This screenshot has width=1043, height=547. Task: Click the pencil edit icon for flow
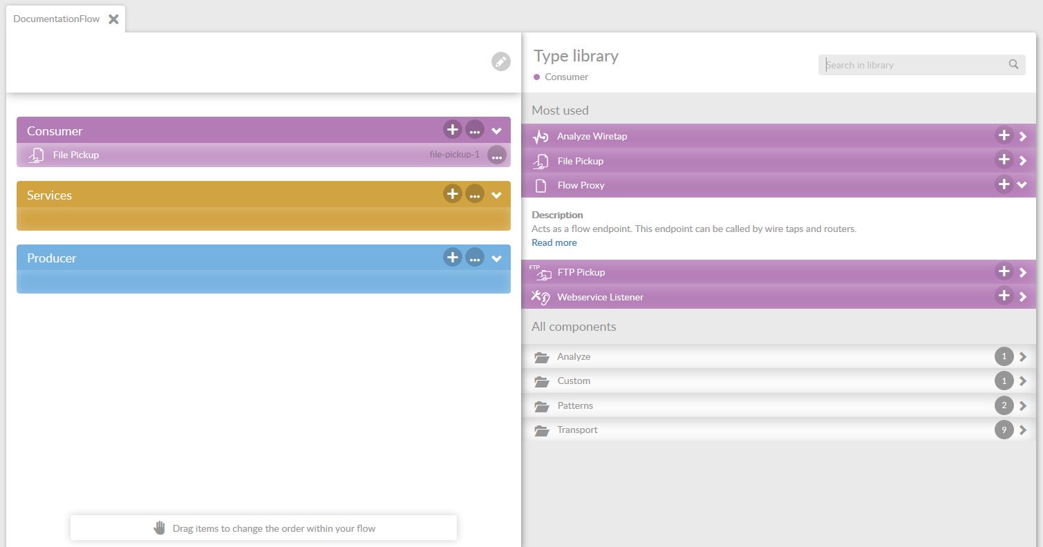click(500, 61)
